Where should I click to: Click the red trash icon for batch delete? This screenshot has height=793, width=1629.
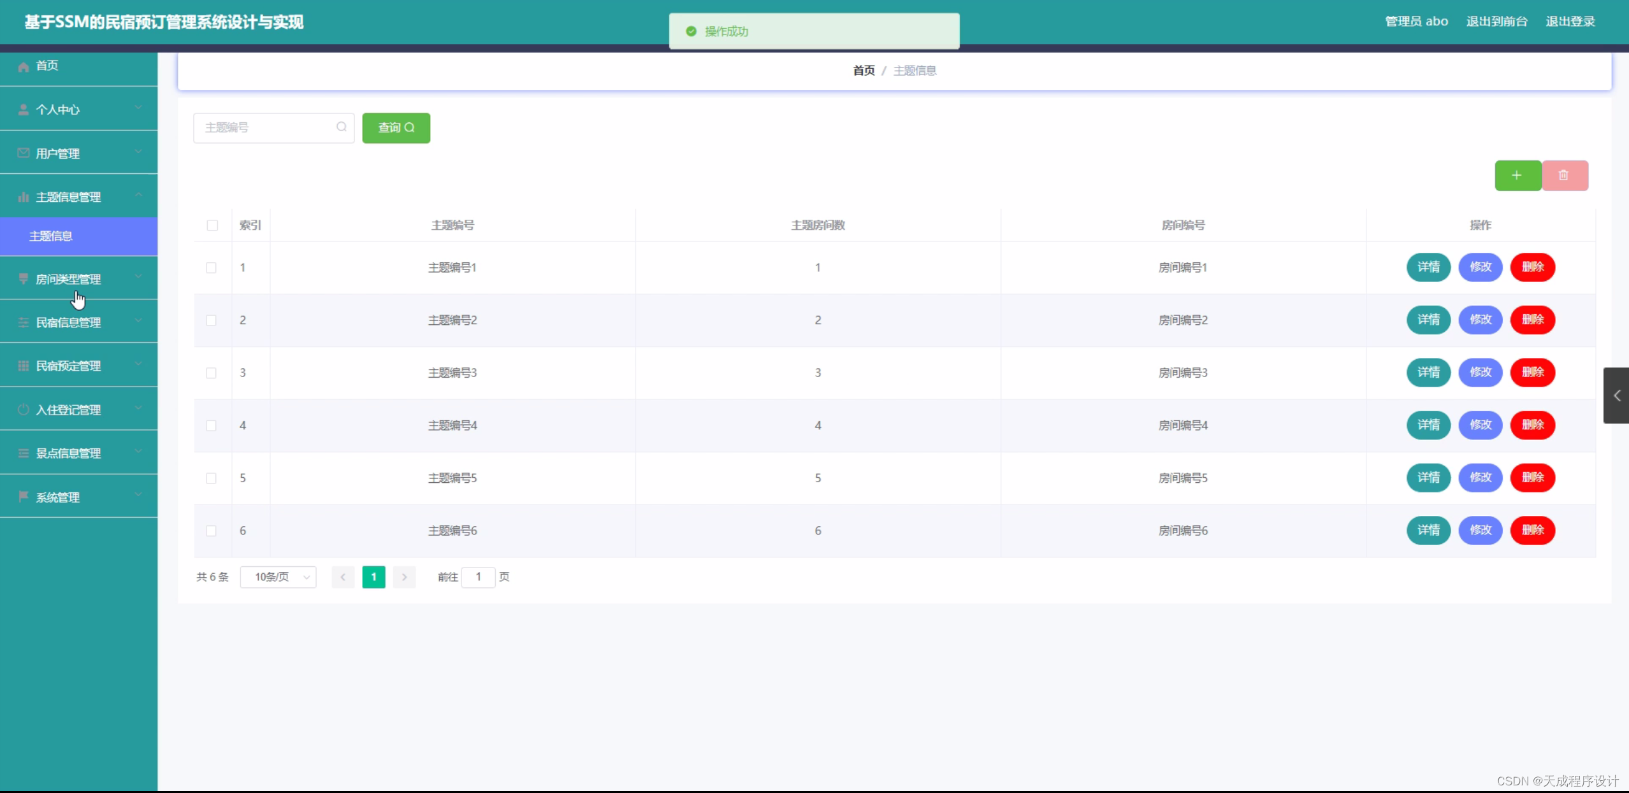1565,175
